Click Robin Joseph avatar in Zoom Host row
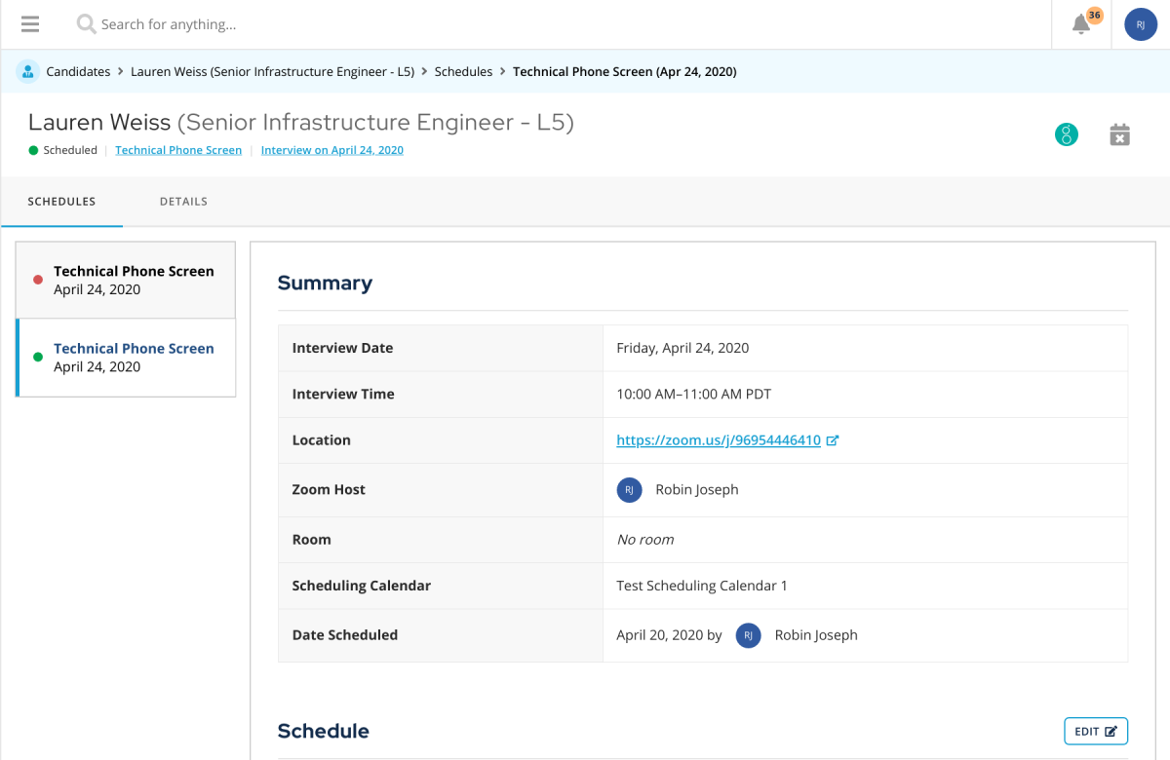Viewport: 1170px width, 760px height. tap(629, 490)
